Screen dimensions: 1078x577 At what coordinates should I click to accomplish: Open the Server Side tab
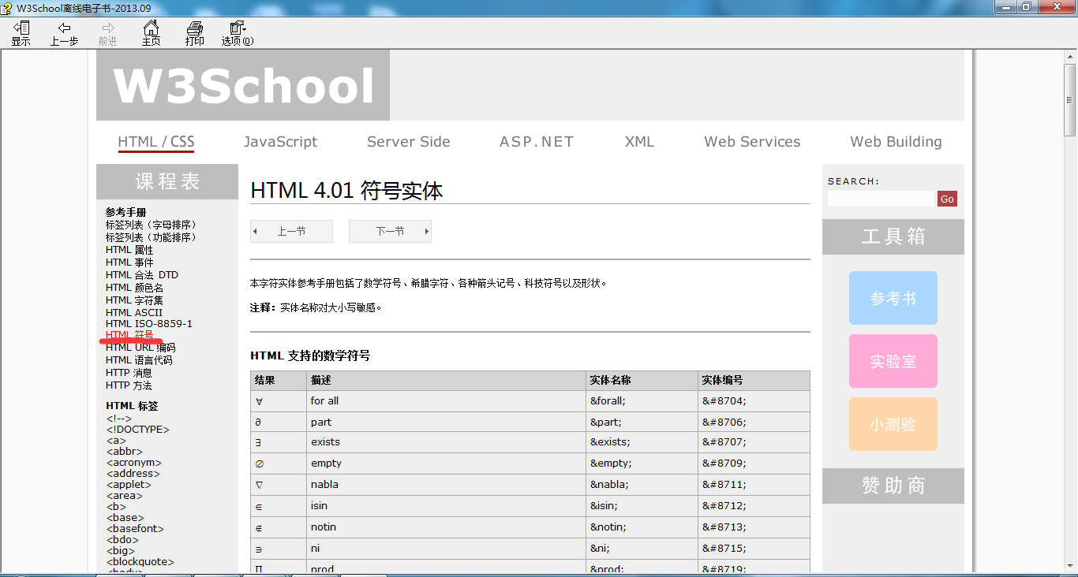click(409, 142)
